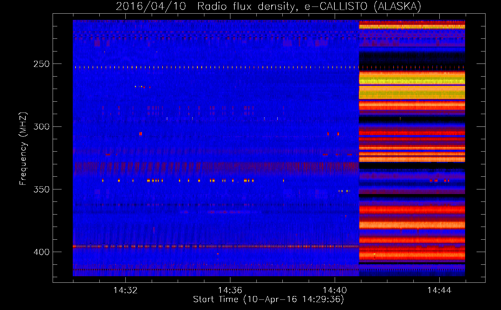Image resolution: width=501 pixels, height=310 pixels.
Task: Click the 14:44 time tick label
Action: point(439,290)
